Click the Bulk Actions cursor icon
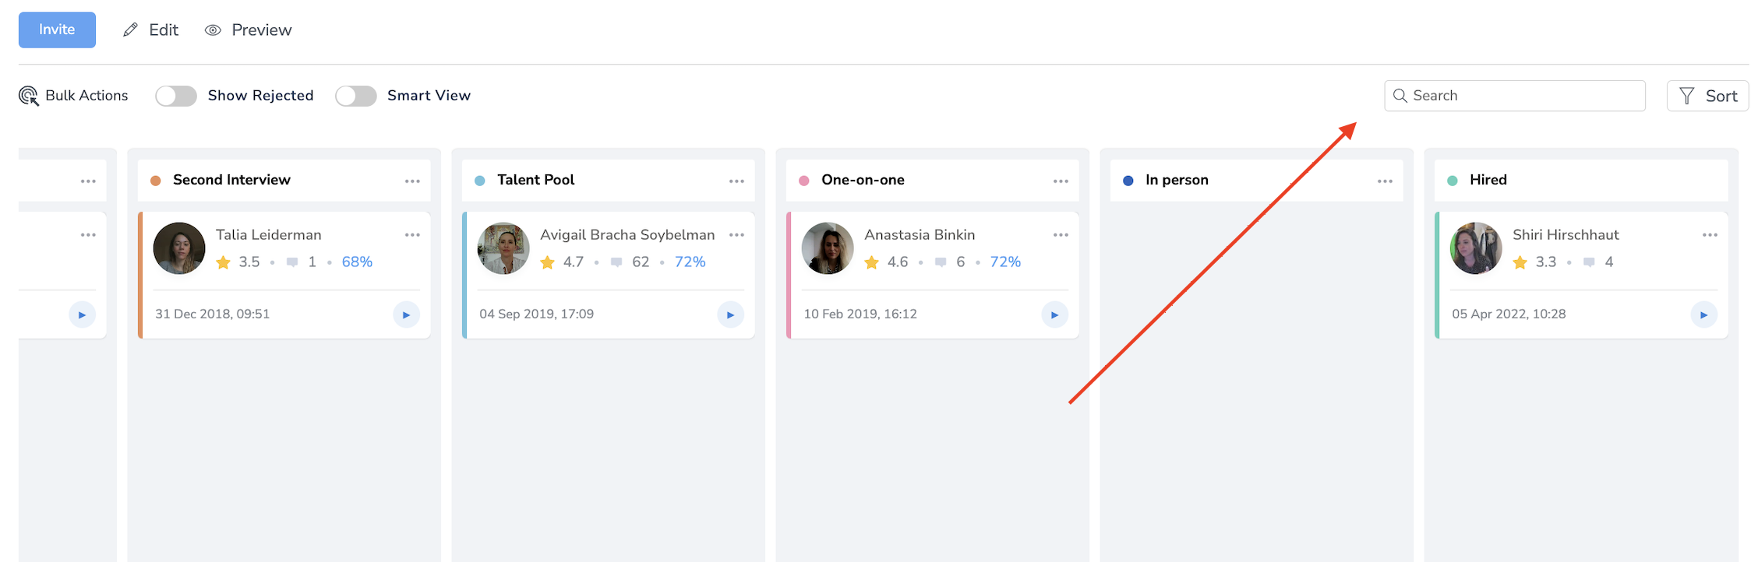This screenshot has height=562, width=1758. click(29, 96)
